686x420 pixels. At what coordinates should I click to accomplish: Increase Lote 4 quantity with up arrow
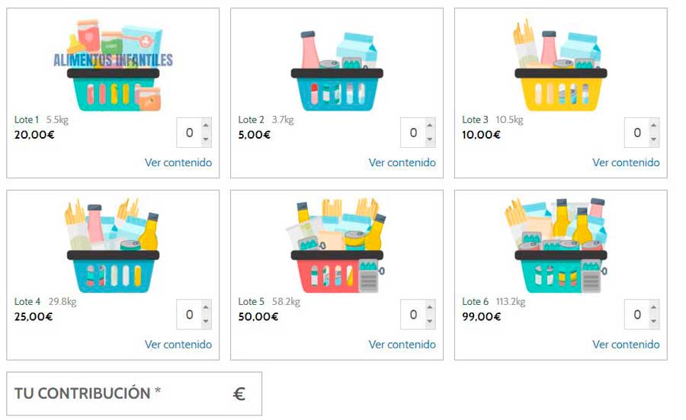point(206,308)
